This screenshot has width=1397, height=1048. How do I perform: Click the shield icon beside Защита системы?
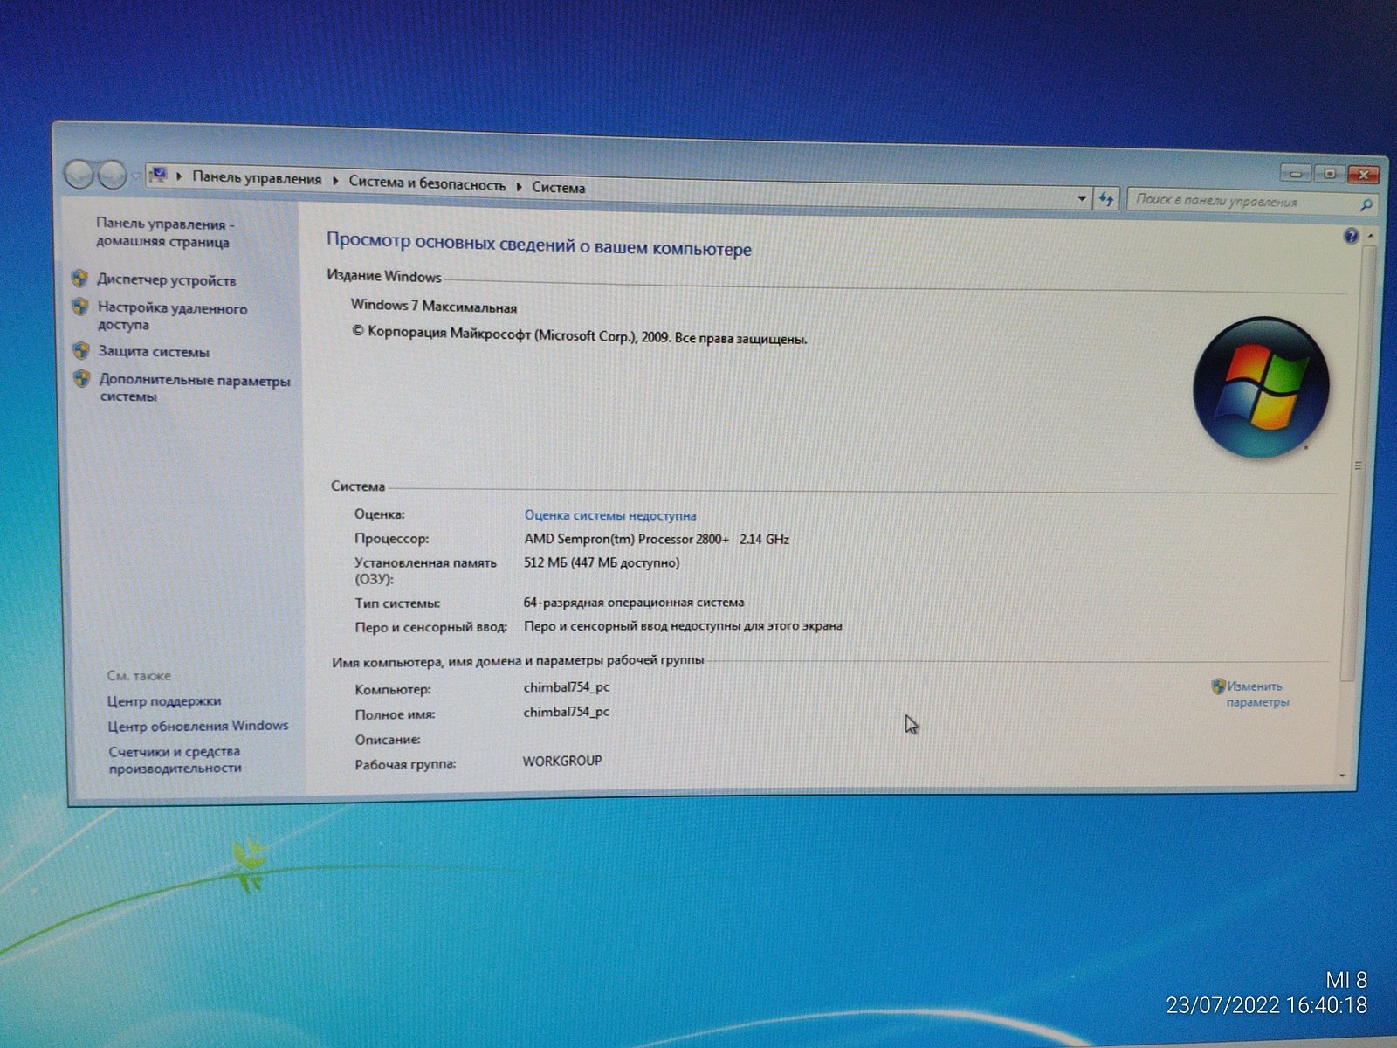pos(81,350)
